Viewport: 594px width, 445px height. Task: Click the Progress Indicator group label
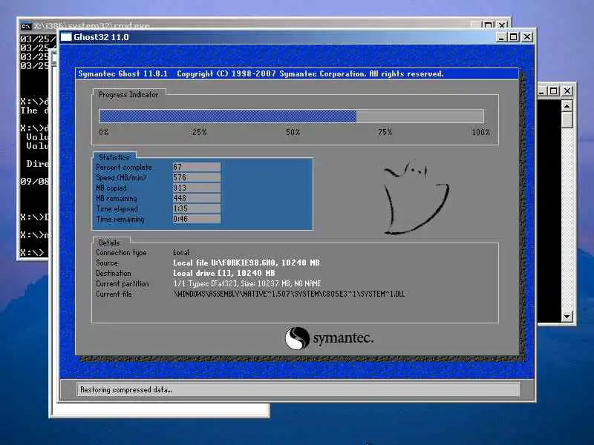pos(128,95)
